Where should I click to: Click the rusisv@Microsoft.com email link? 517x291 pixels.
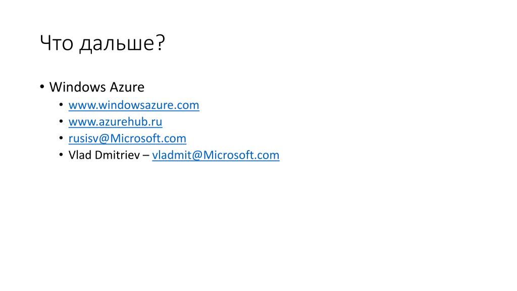pos(127,138)
